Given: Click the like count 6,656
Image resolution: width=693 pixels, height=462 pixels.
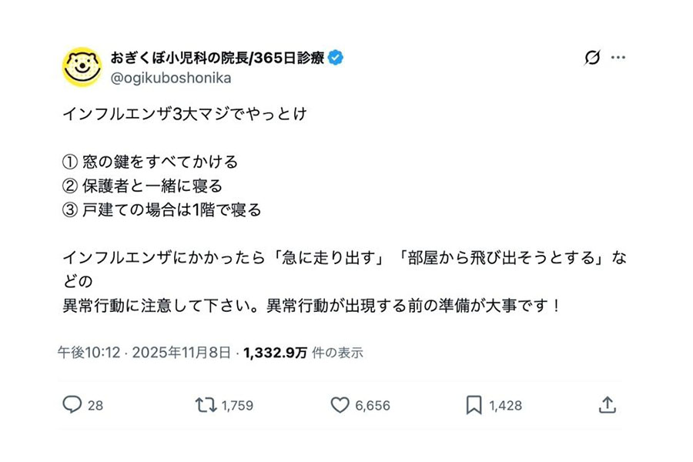Looking at the screenshot, I should click(373, 405).
